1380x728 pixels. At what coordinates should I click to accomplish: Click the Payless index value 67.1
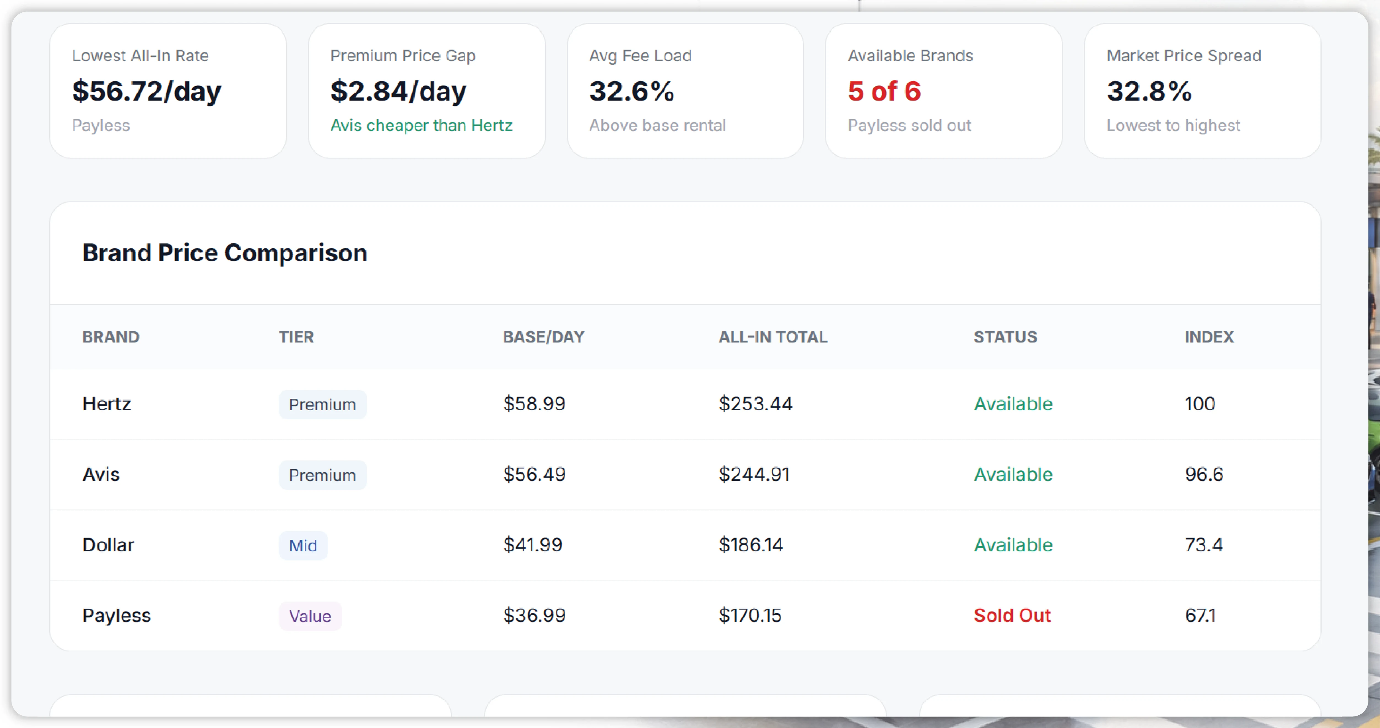pyautogui.click(x=1200, y=616)
